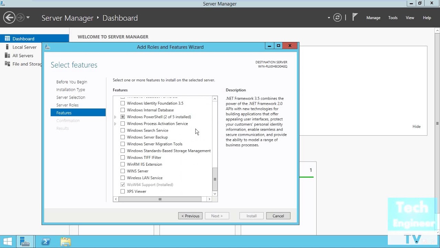Open the Help menu

tap(427, 18)
